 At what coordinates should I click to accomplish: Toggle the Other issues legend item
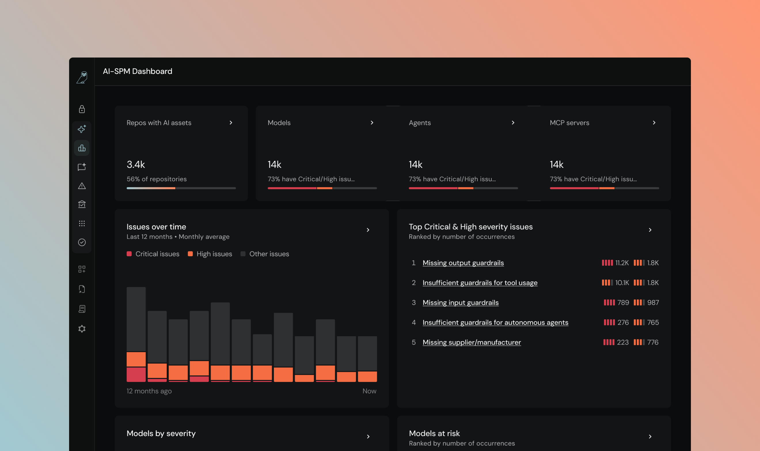click(x=265, y=254)
